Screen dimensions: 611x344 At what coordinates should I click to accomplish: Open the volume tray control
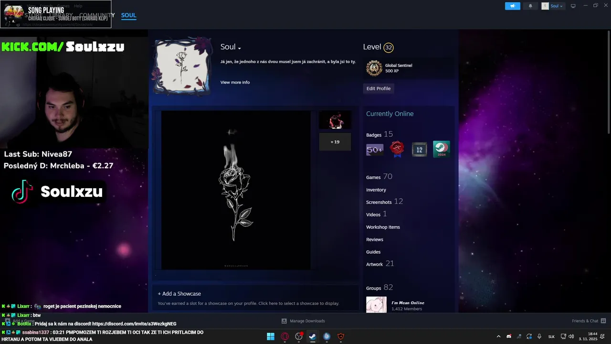click(x=572, y=336)
